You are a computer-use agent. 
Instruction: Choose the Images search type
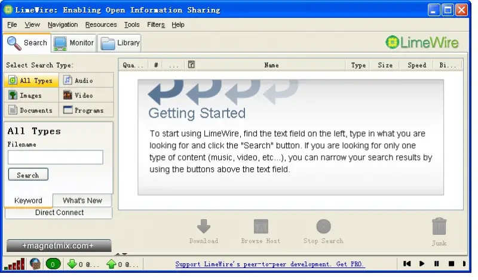click(31, 95)
